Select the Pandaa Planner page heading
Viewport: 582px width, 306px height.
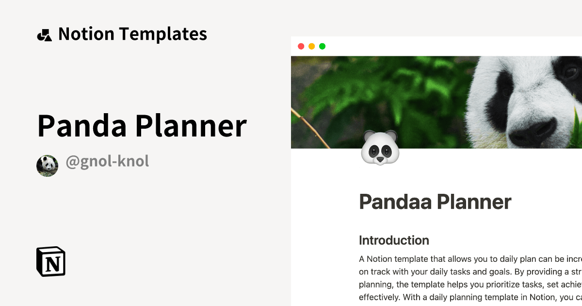[x=435, y=202]
